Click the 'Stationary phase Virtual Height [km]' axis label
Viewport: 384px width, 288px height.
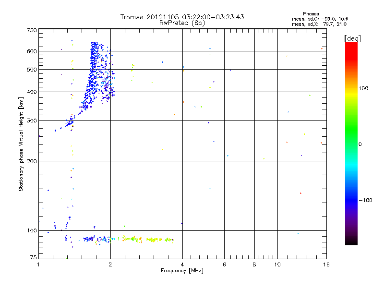pyautogui.click(x=21, y=144)
